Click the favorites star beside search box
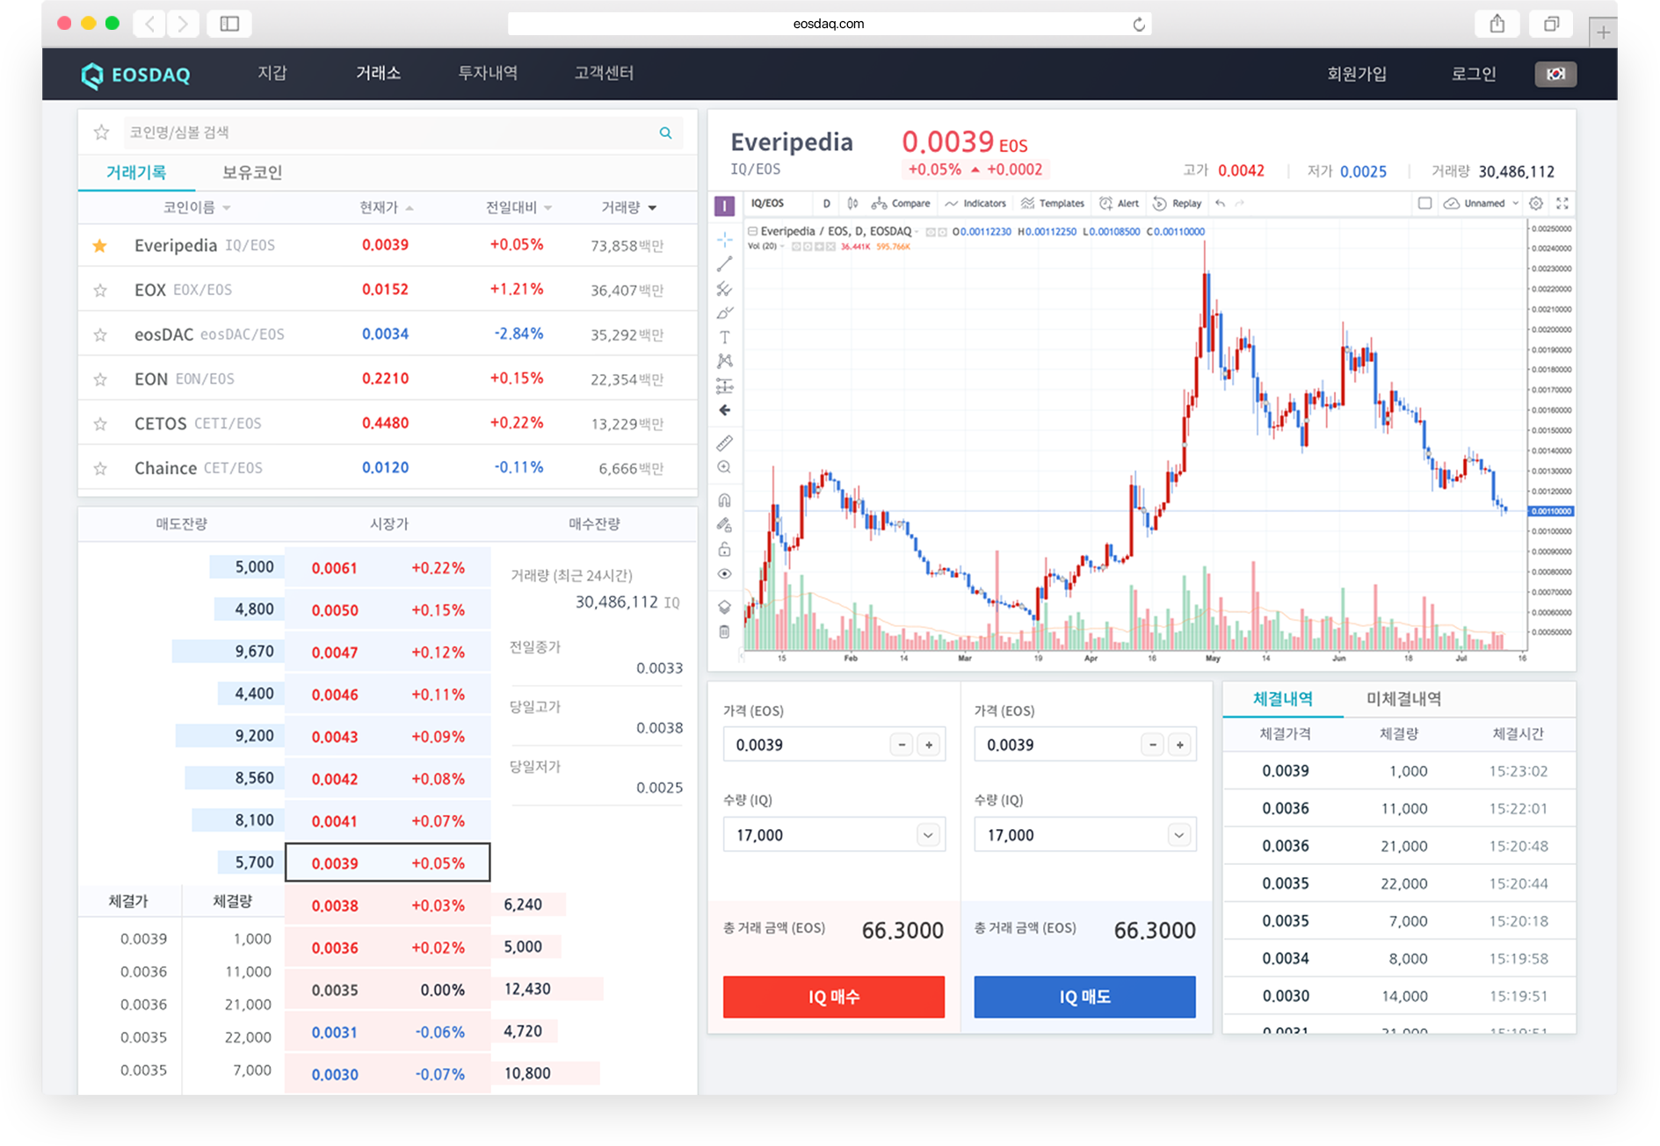Screen dimensions: 1660x1146 [x=101, y=133]
